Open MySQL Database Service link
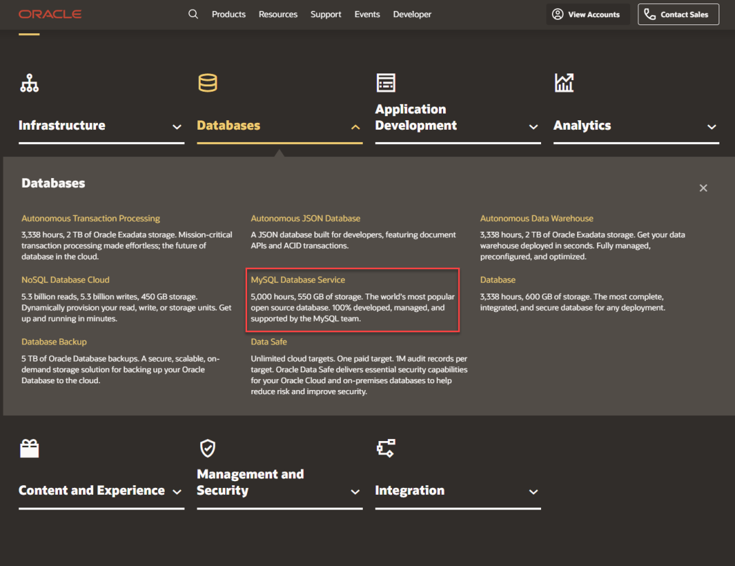This screenshot has width=735, height=566. tap(297, 280)
